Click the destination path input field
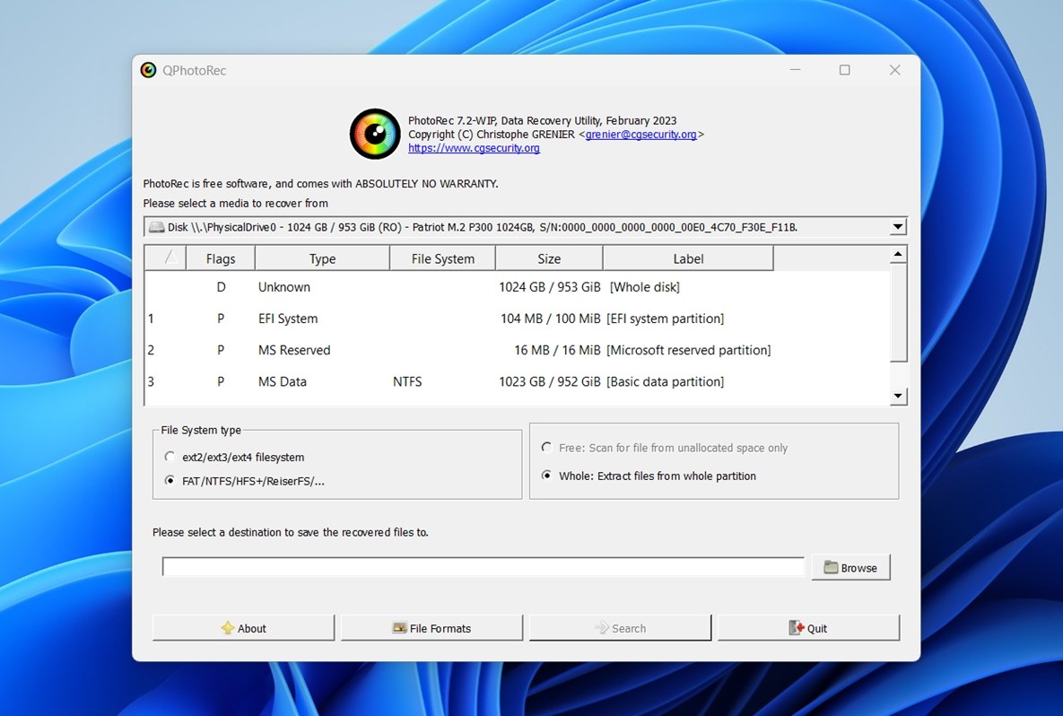This screenshot has width=1063, height=716. (x=483, y=565)
